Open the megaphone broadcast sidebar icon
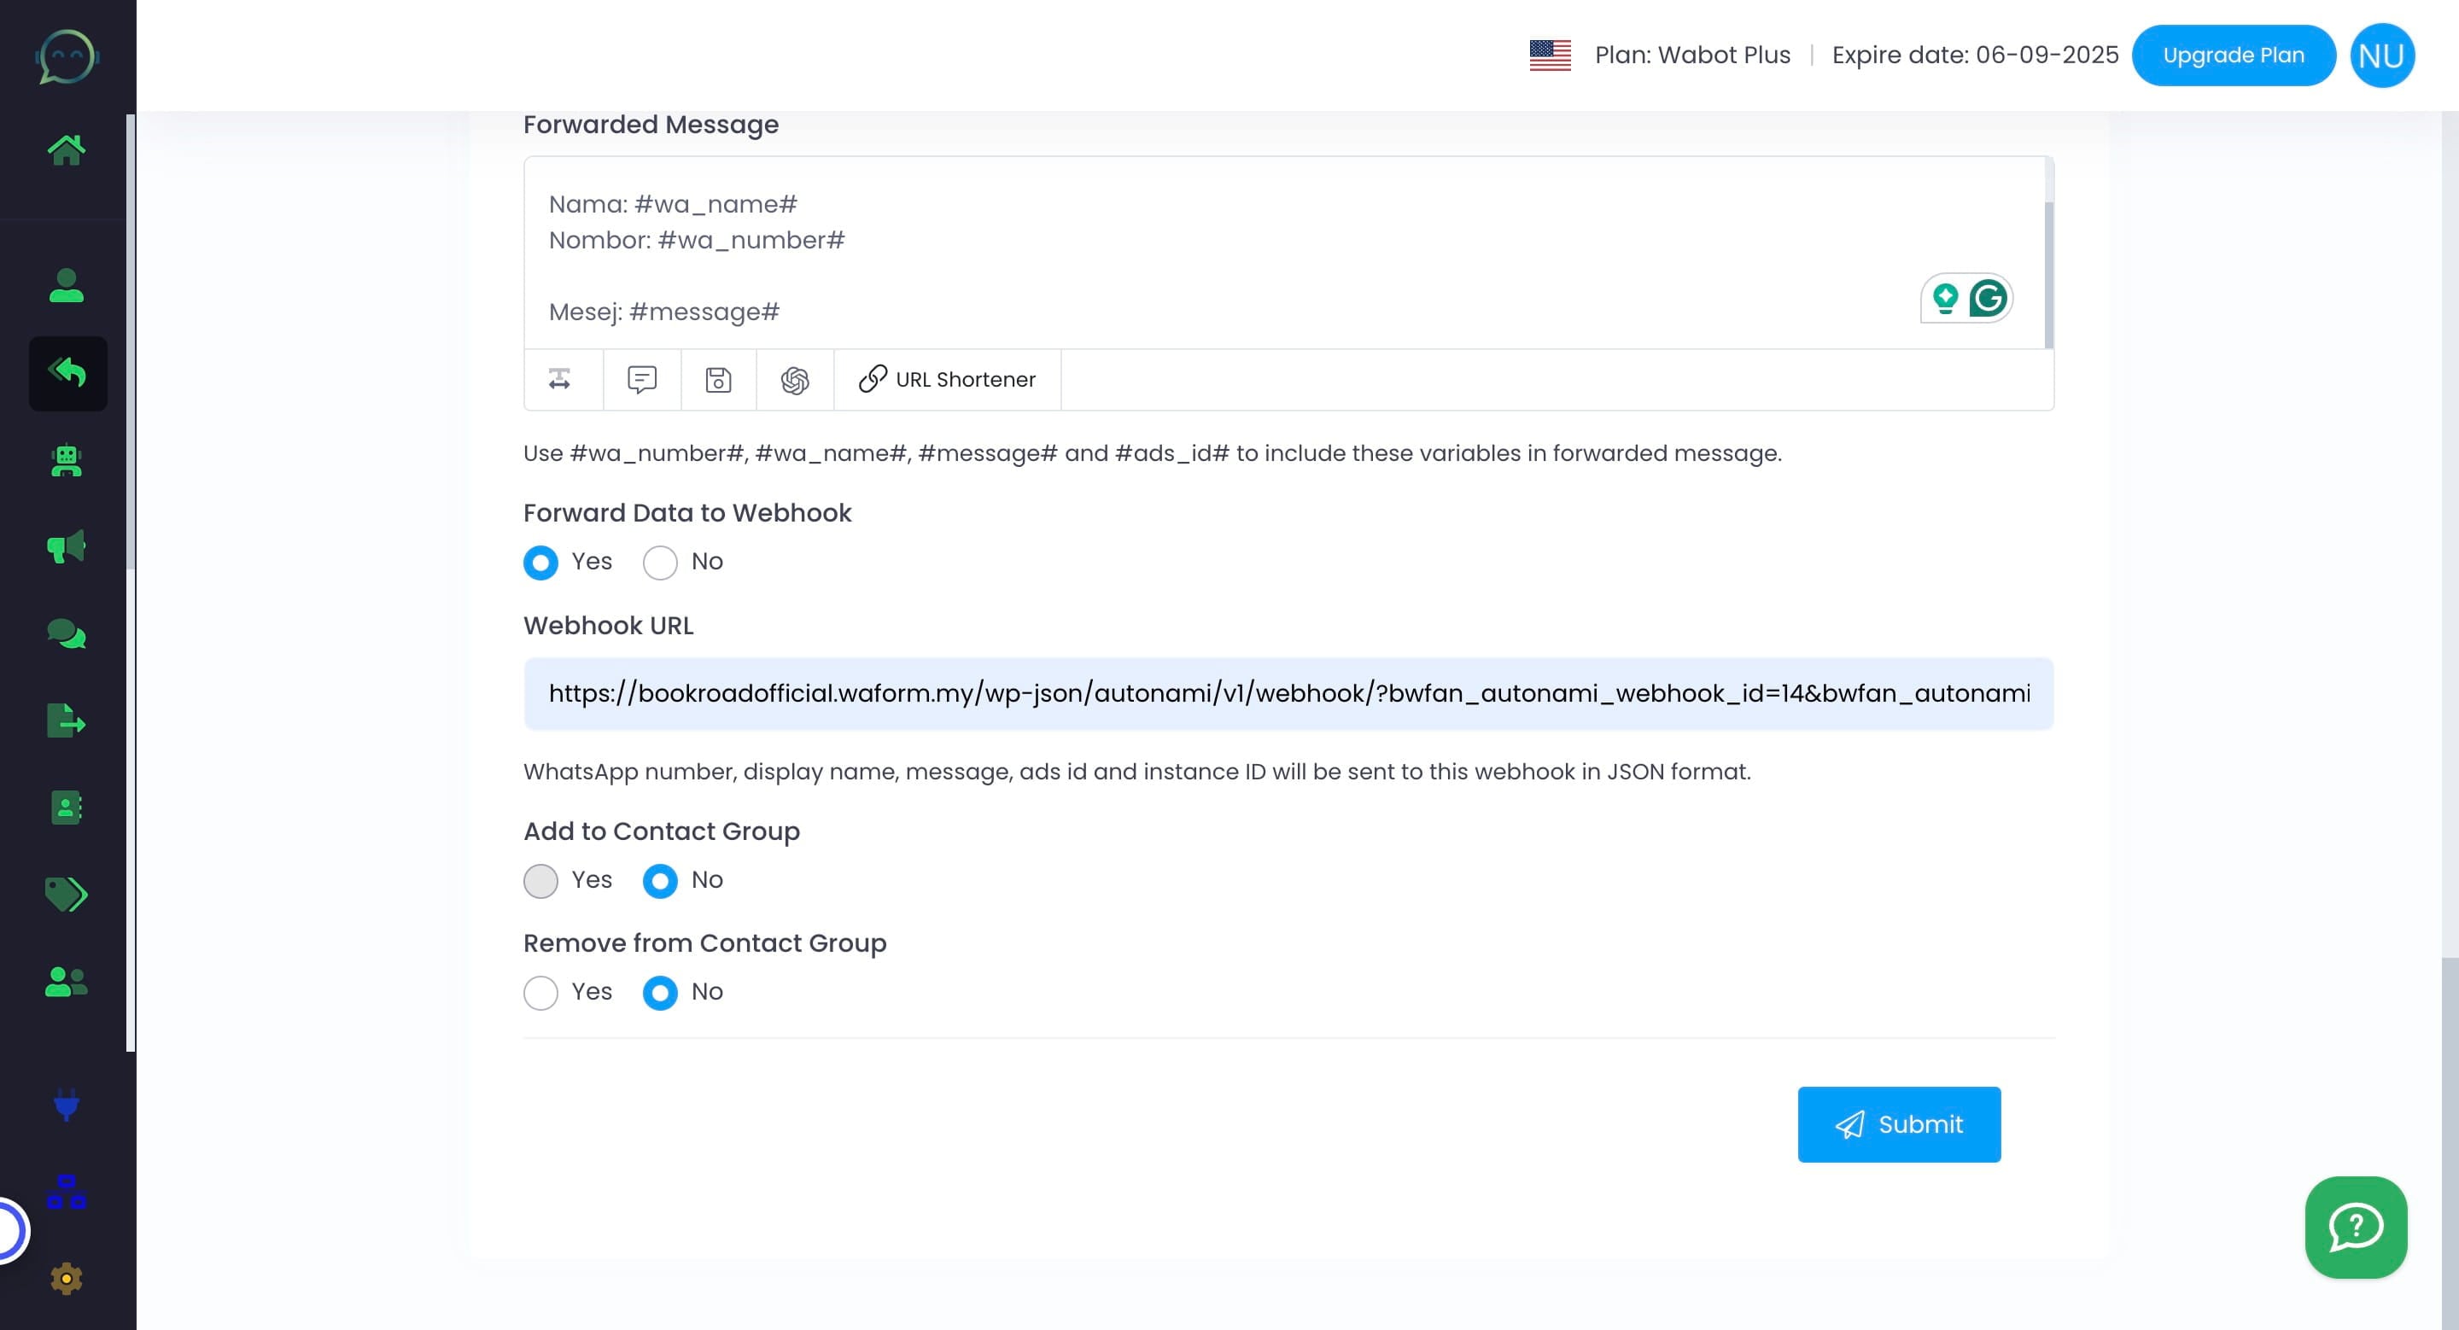This screenshot has height=1330, width=2459. coord(66,546)
